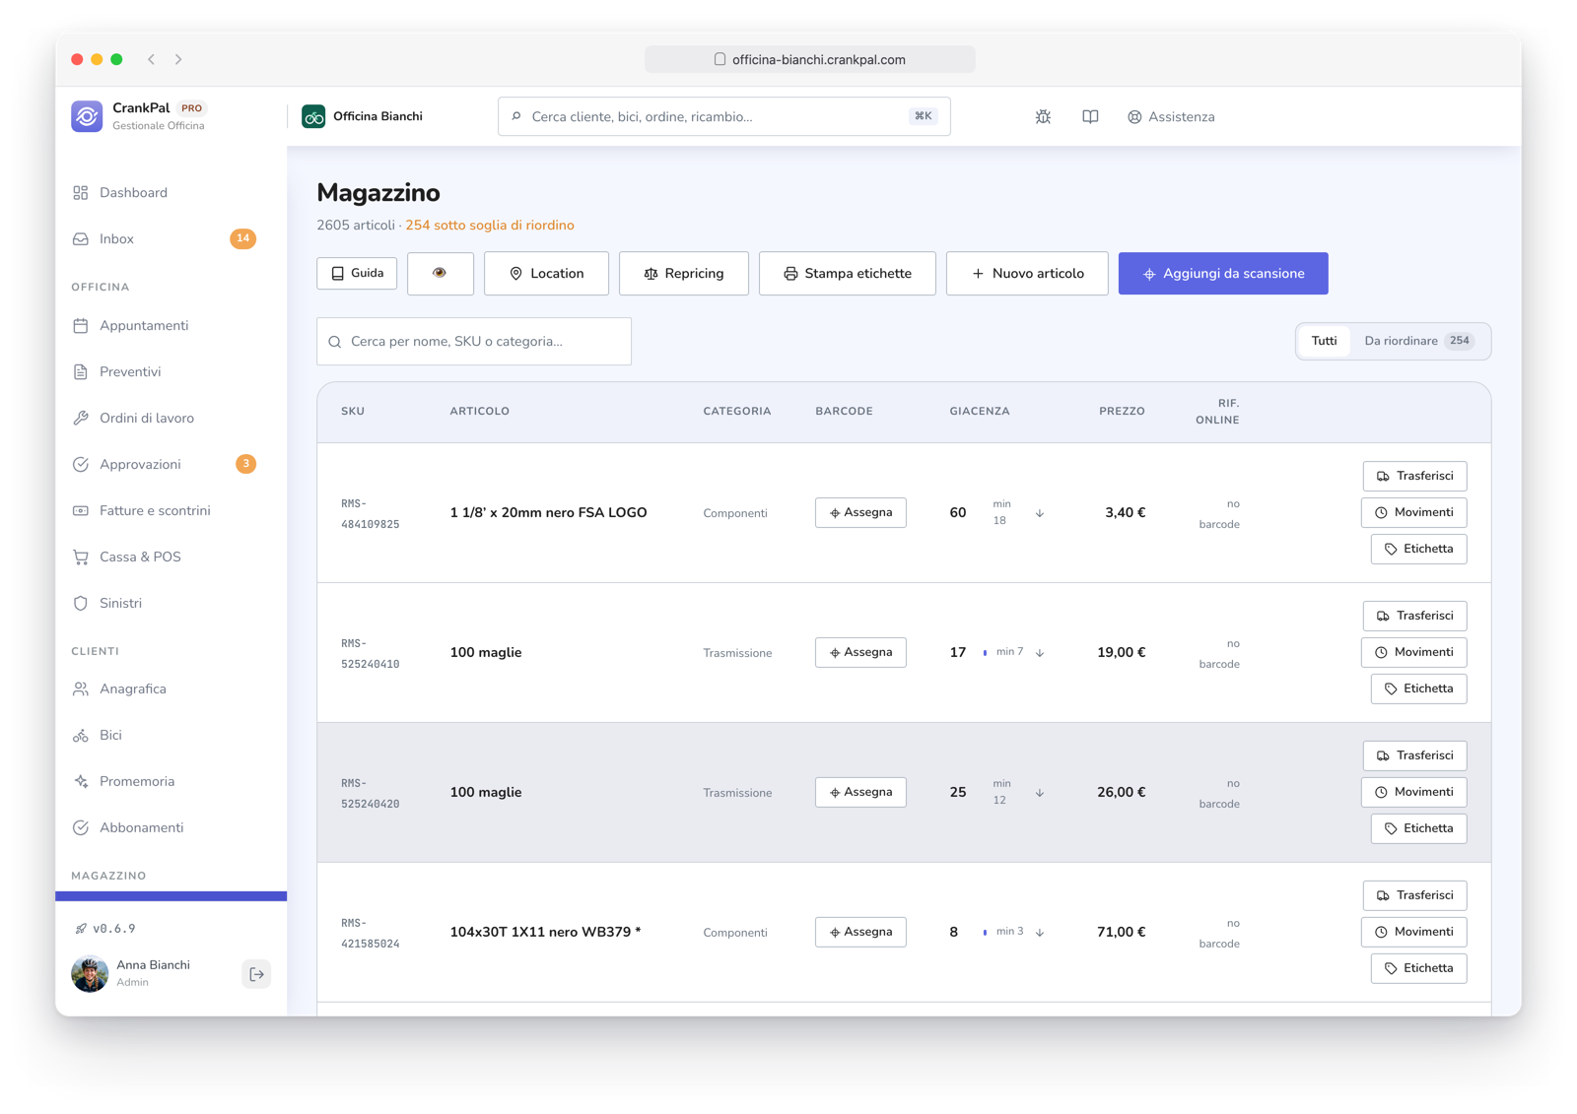Open Ordini di lavoro
The height and width of the screenshot is (1114, 1577).
[147, 418]
